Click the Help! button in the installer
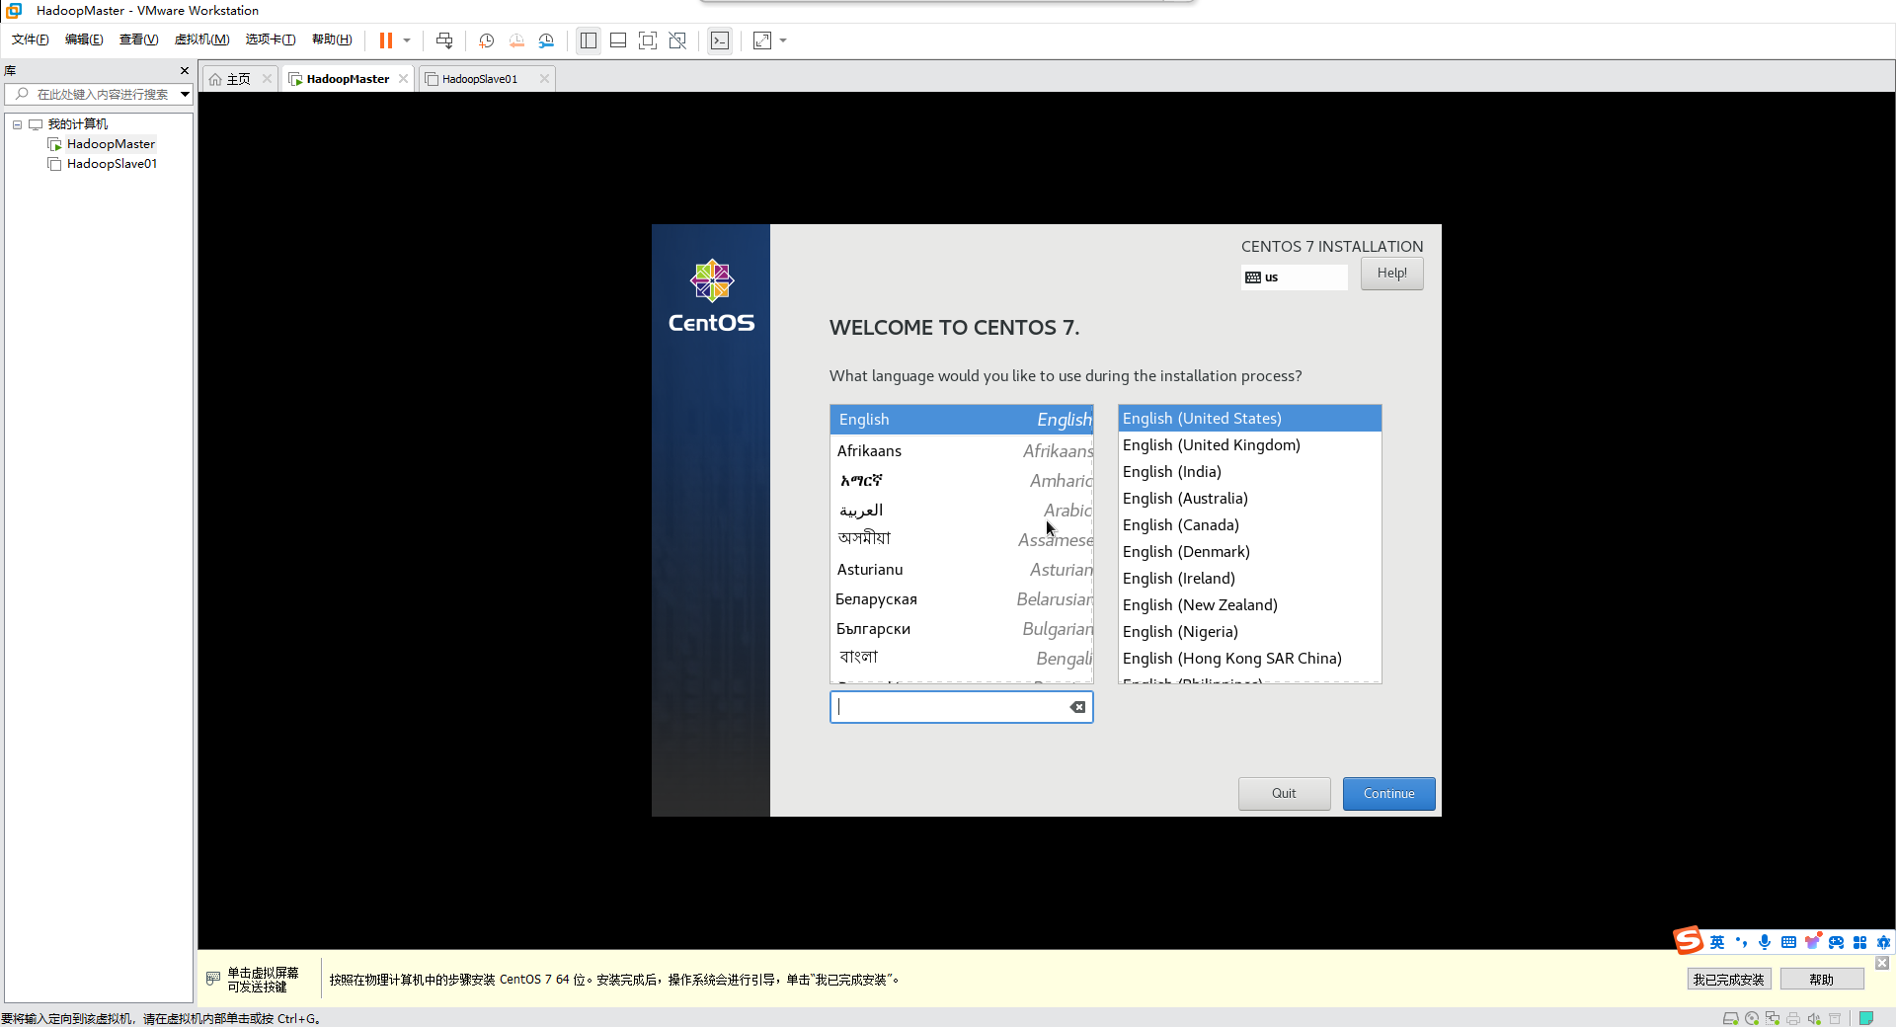This screenshot has height=1027, width=1896. (1392, 274)
